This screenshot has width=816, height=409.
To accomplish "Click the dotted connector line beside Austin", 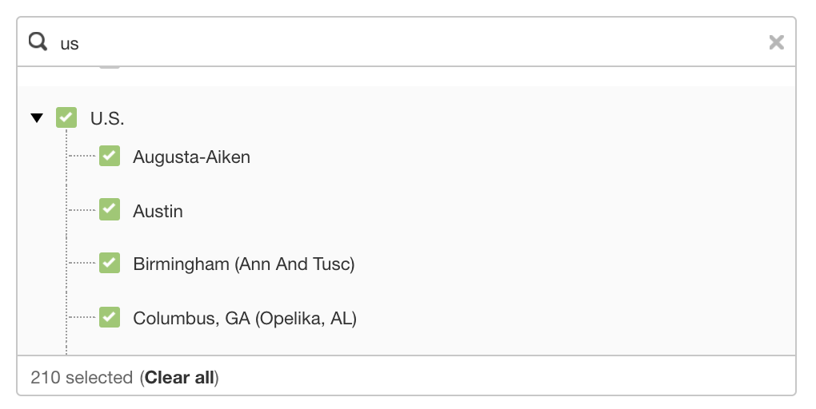I will click(82, 210).
